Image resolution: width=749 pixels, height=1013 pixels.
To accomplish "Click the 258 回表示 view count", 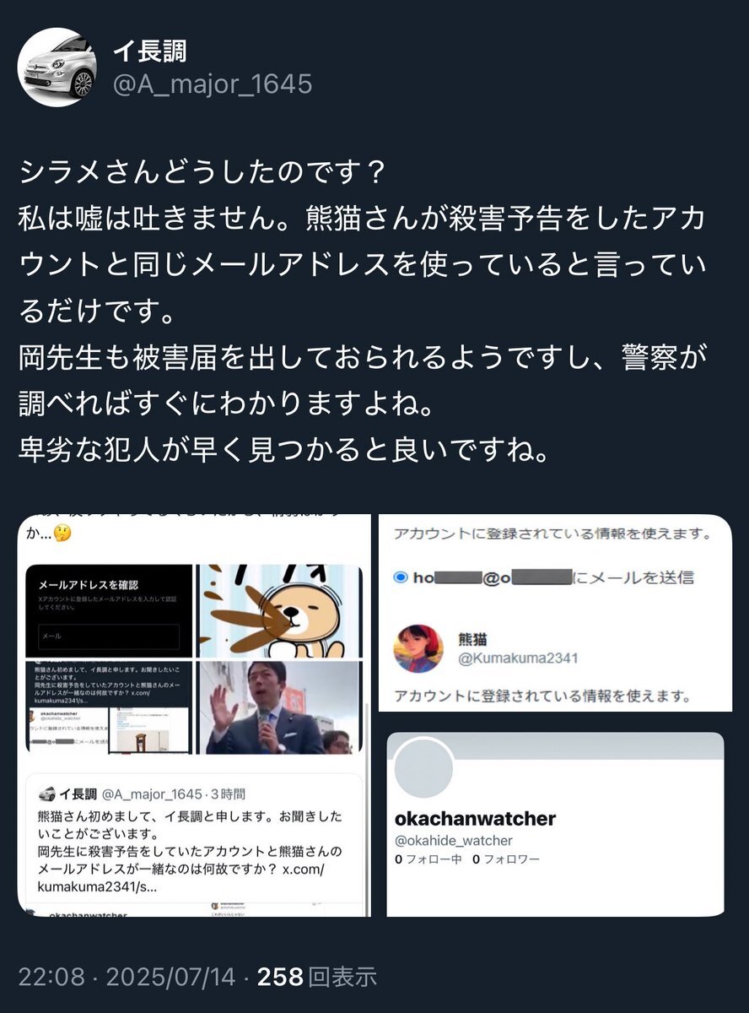I will tap(316, 978).
